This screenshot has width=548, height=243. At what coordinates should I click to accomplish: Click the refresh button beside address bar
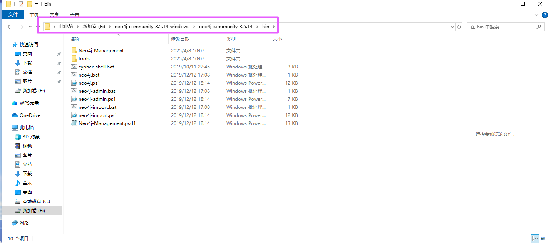459,27
